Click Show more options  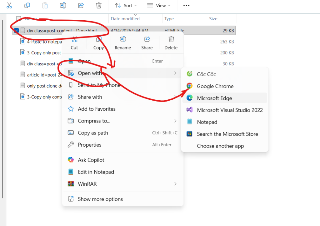[x=100, y=199]
